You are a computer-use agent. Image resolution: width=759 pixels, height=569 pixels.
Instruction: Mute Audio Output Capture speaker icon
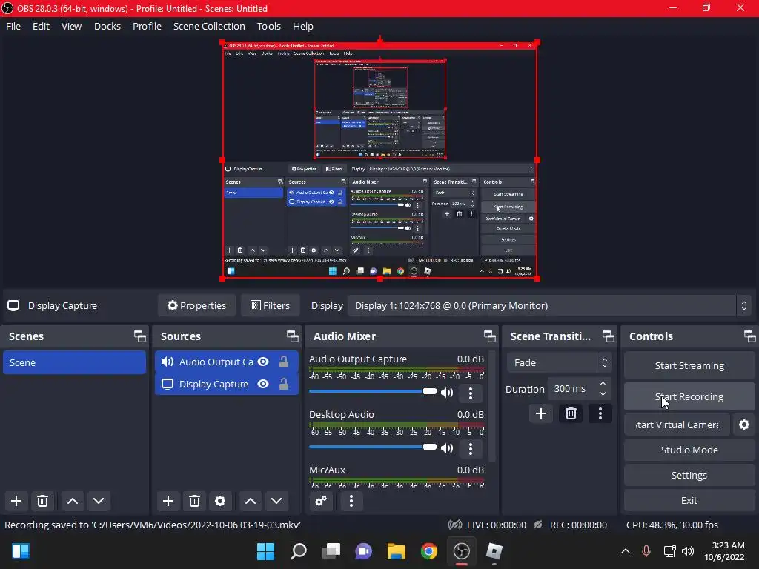pos(447,393)
